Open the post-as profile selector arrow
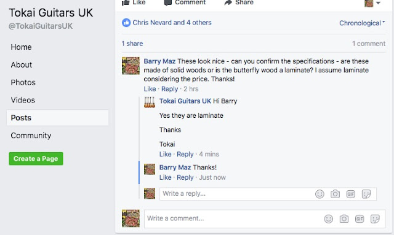394x235 pixels. pos(378,3)
